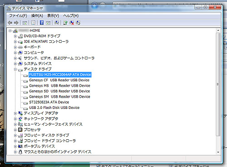Select the フロッピー ドライブ コントローラ label
Screen dimensions: 227x167
pos(50,141)
